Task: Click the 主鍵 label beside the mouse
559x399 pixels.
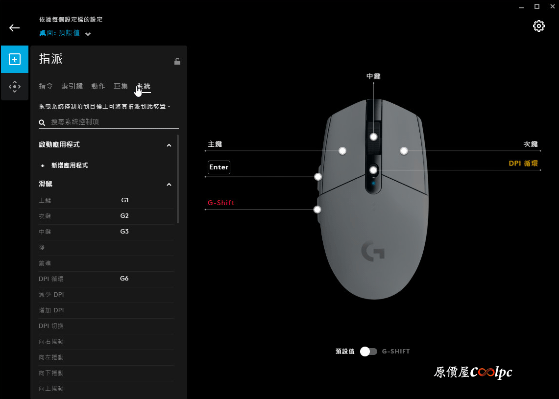Action: [x=215, y=144]
